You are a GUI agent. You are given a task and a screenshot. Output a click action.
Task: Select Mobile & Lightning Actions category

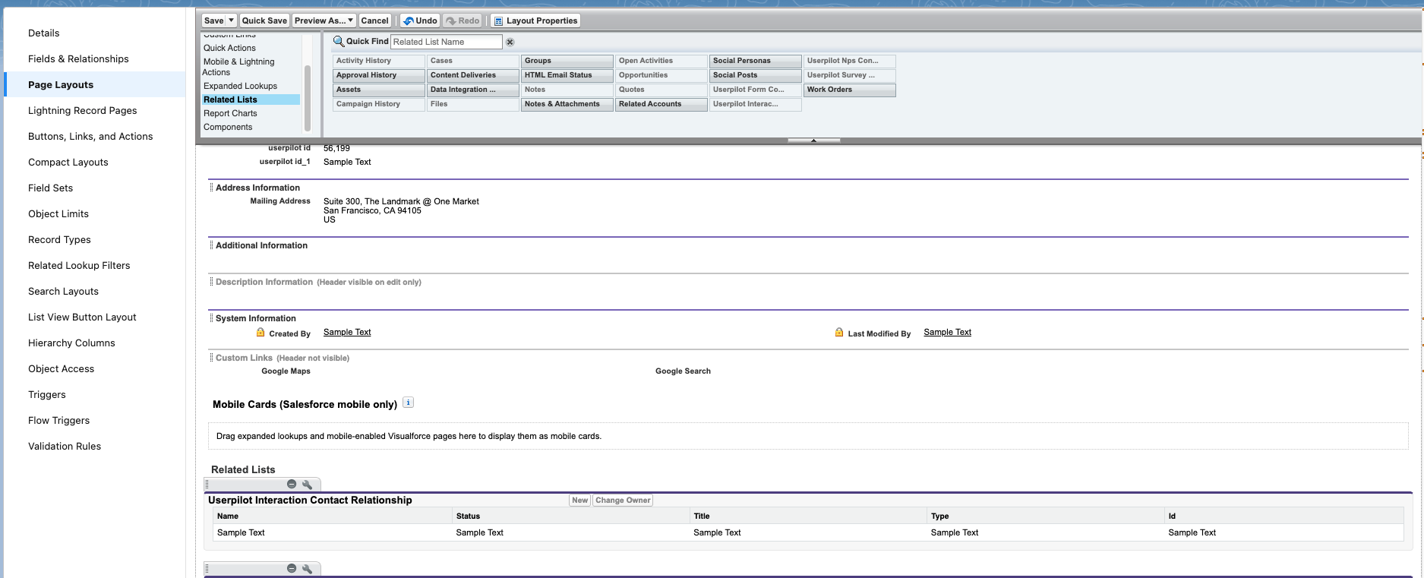click(x=238, y=67)
